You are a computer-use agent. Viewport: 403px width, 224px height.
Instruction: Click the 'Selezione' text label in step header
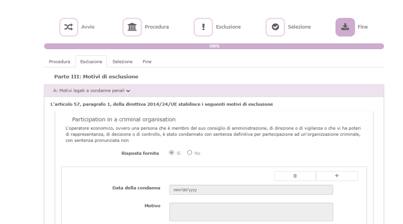pos(299,27)
